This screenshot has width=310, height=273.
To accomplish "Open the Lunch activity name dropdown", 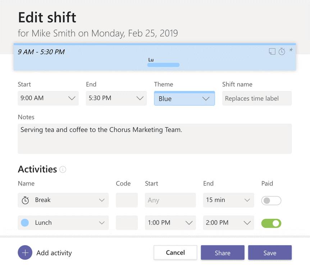I will 63,223.
